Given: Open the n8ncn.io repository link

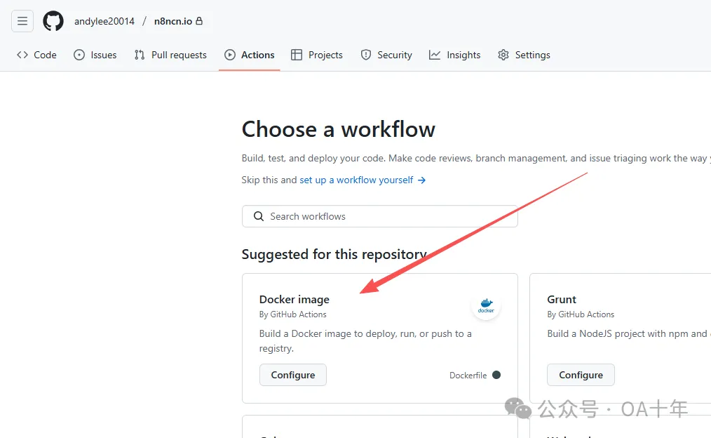Looking at the screenshot, I should (173, 21).
